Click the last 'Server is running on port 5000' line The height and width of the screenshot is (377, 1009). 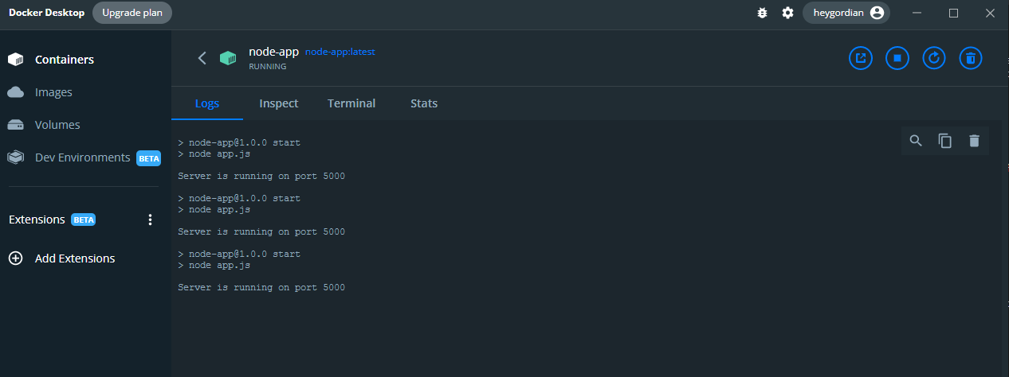261,288
